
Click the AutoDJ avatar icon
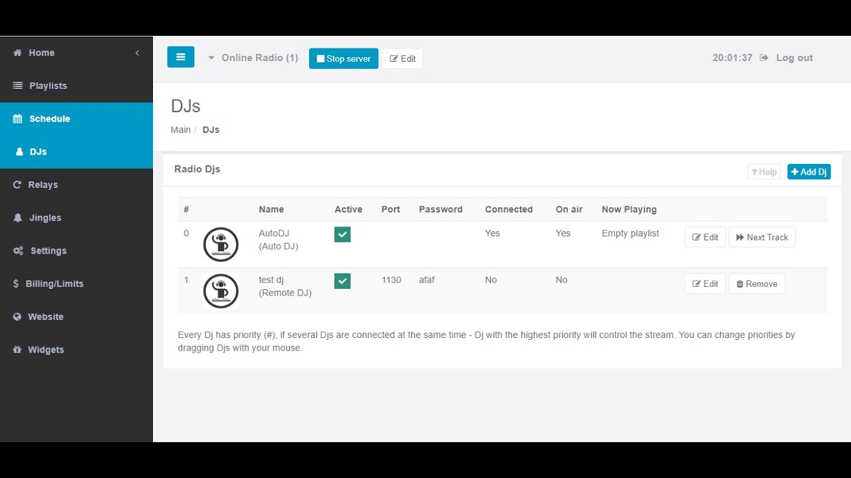click(x=221, y=244)
